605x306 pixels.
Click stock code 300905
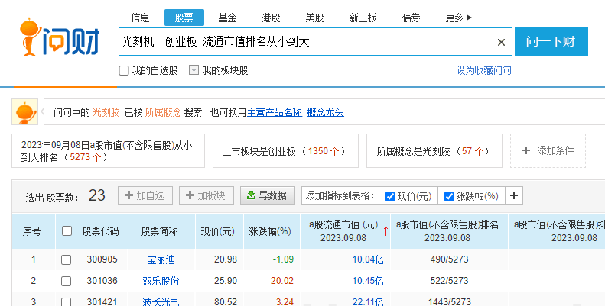pyautogui.click(x=102, y=259)
